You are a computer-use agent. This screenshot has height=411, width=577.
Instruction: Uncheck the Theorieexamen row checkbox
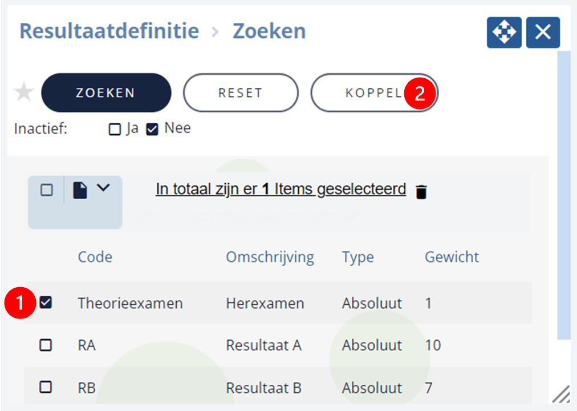coord(46,303)
